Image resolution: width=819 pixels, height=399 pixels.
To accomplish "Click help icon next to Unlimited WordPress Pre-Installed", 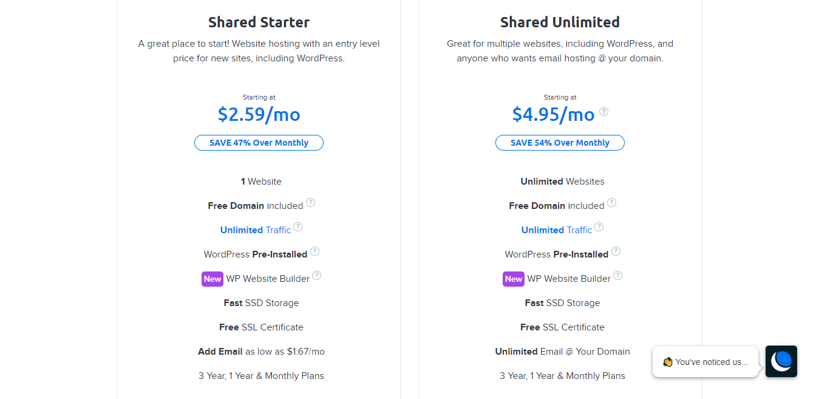I will [616, 251].
